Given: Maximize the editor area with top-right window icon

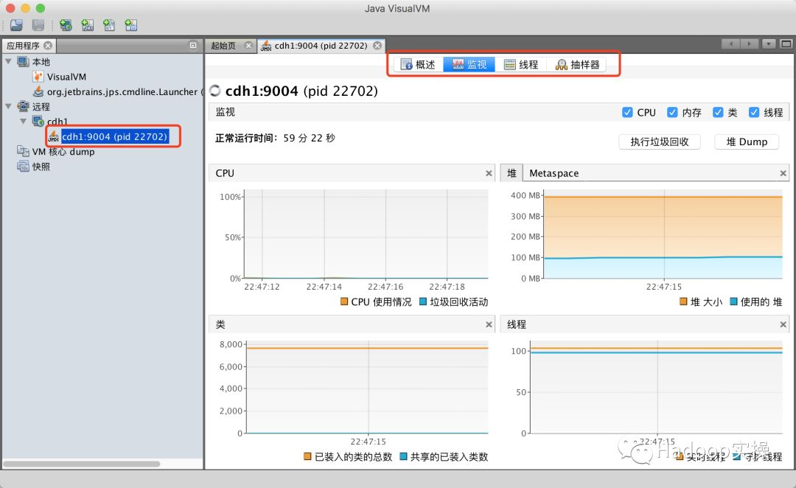Looking at the screenshot, I should click(786, 44).
